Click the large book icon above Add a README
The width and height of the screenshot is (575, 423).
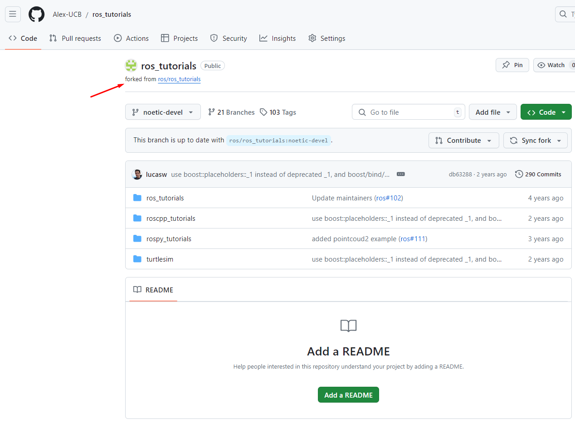[348, 326]
